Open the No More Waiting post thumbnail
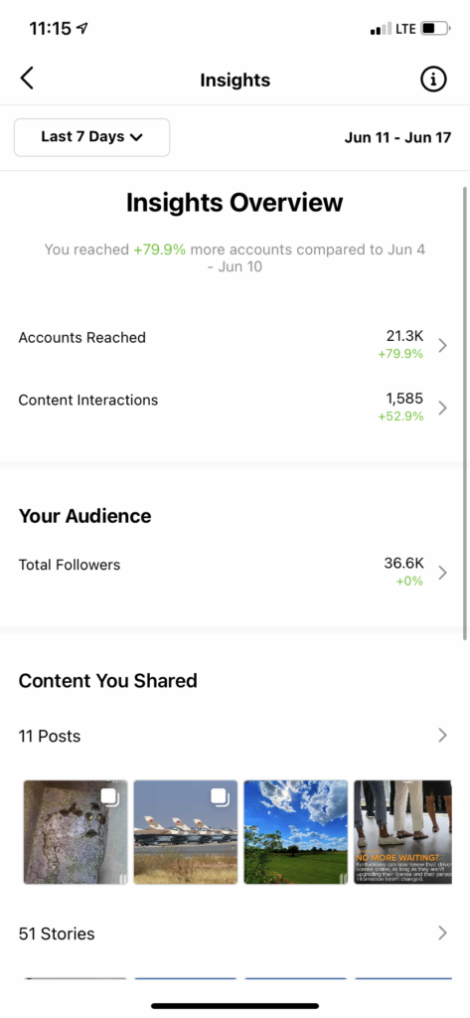The width and height of the screenshot is (470, 1018). click(402, 832)
